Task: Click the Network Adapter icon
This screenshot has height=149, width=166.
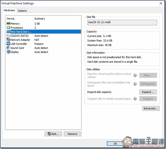Action: 8,40
